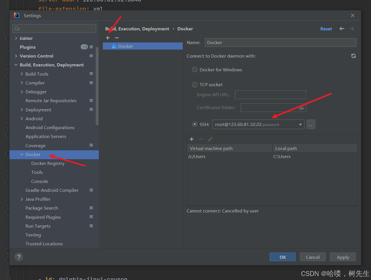Click the left settings tree scrollbar
Viewport: 371px width, 280px height.
pyautogui.click(x=97, y=86)
